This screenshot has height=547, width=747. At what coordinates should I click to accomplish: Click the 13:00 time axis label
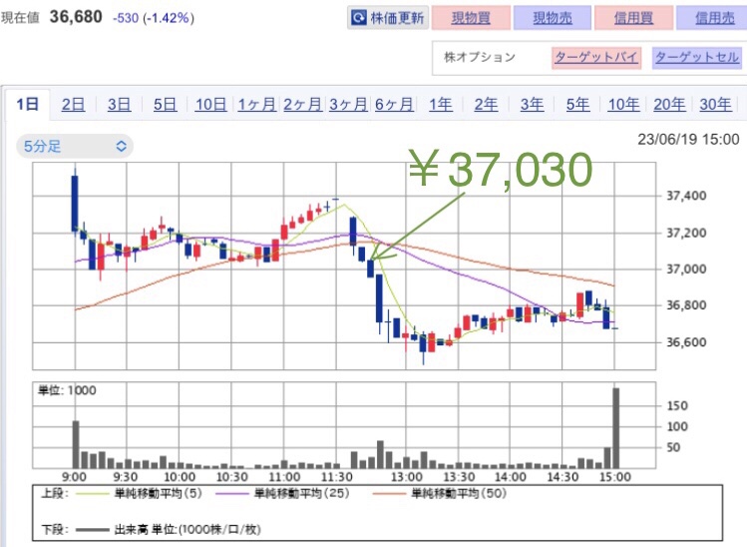406,477
